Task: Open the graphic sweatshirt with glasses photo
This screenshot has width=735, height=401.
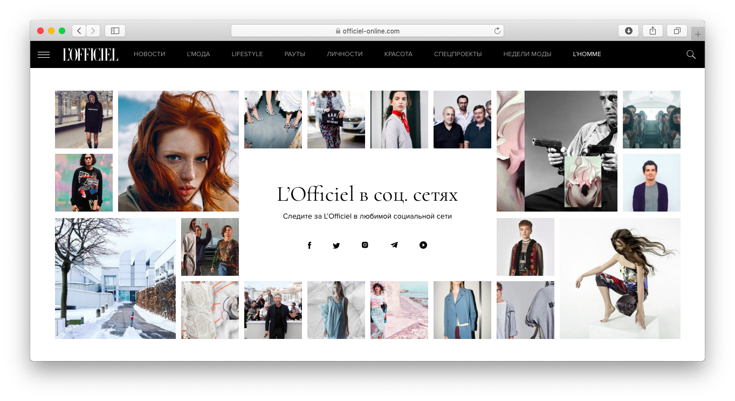Action: pos(84,182)
